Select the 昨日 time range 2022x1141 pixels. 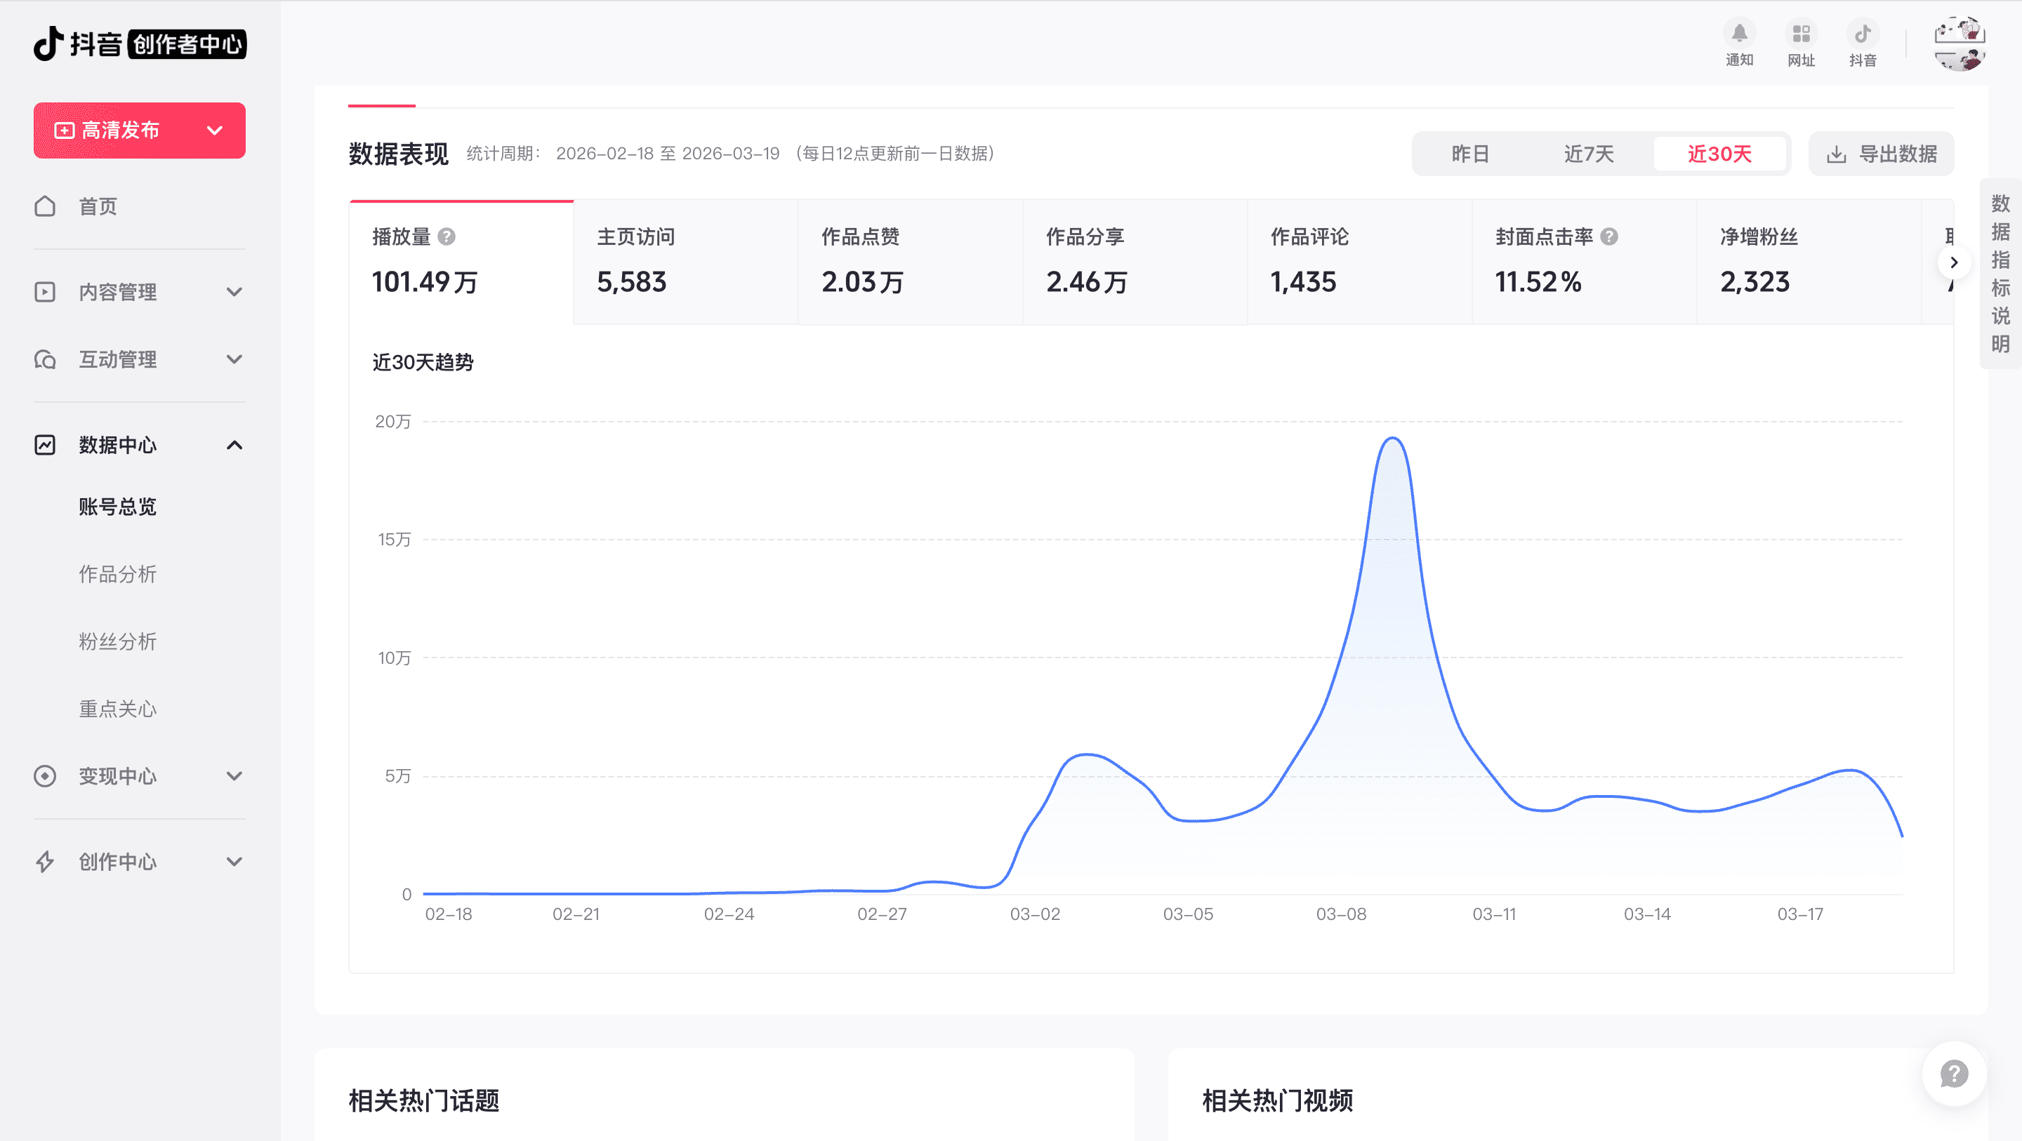click(1469, 154)
